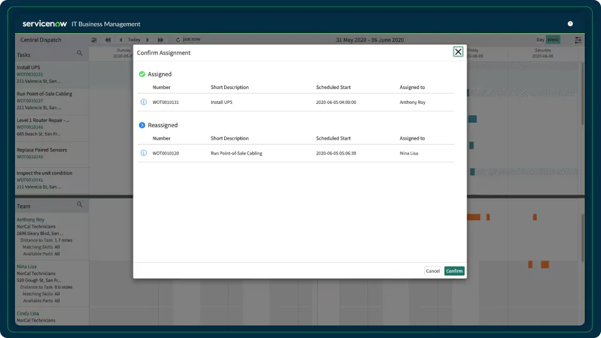Switch to Week view
The width and height of the screenshot is (601, 338).
tap(553, 40)
